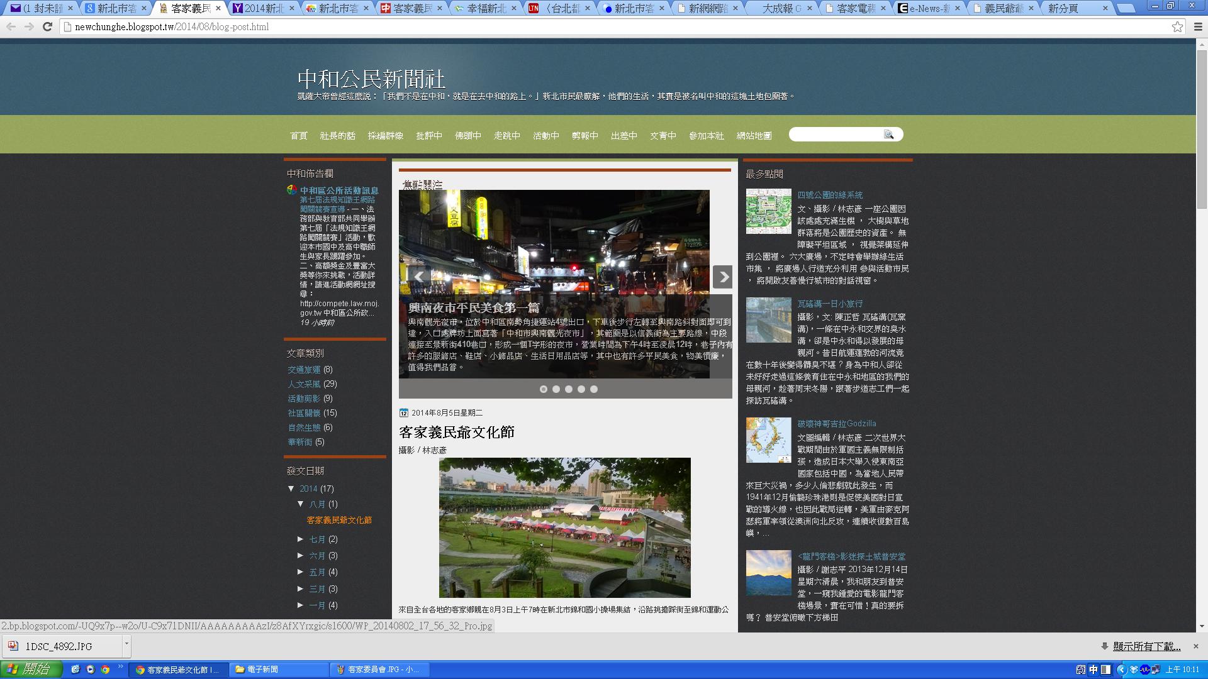Screen dimensions: 1208x679
Task: Click the search magnifier icon in the blog nav
Action: (x=888, y=135)
